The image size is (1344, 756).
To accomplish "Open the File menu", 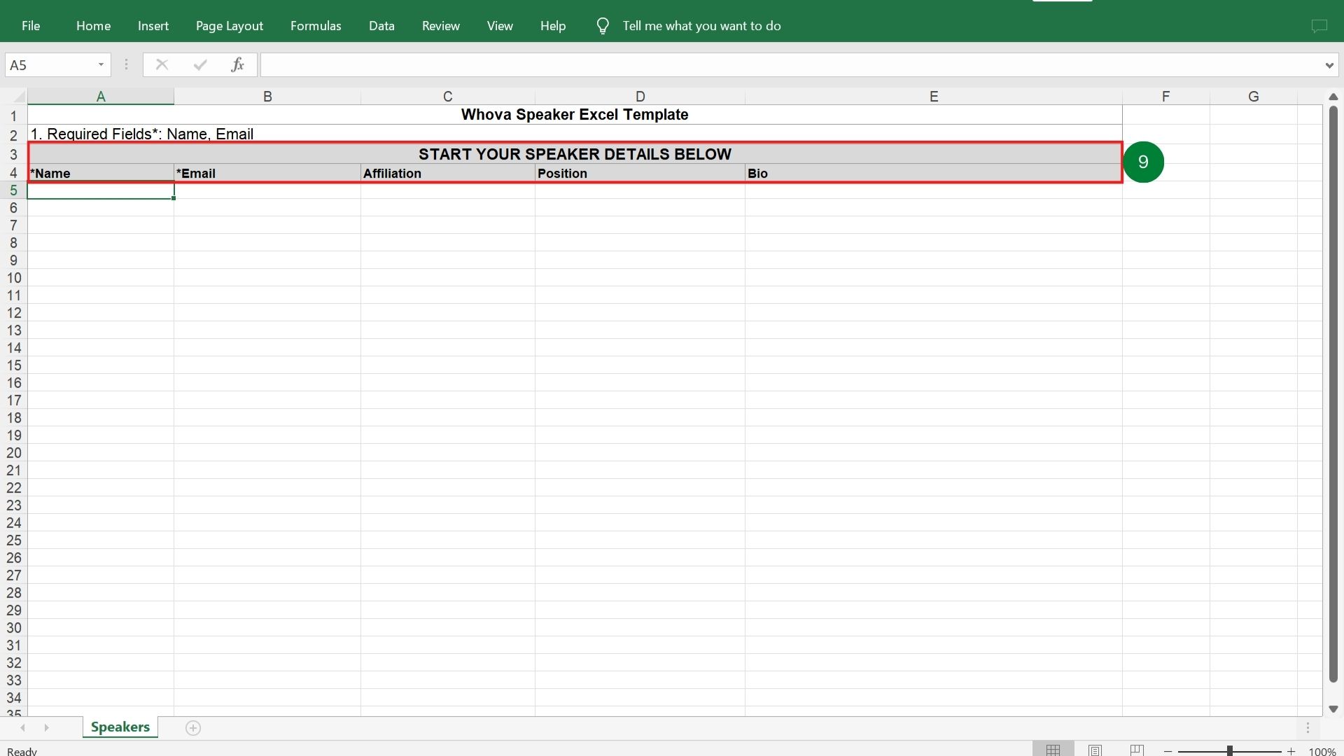I will pyautogui.click(x=31, y=26).
